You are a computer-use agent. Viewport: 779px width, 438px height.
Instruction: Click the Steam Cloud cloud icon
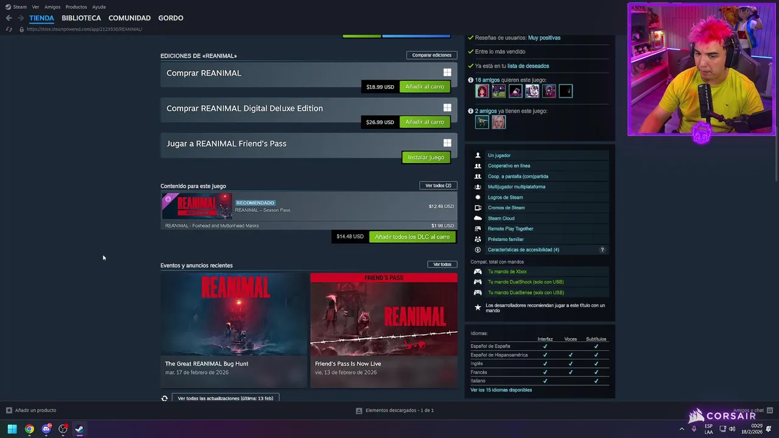478,218
